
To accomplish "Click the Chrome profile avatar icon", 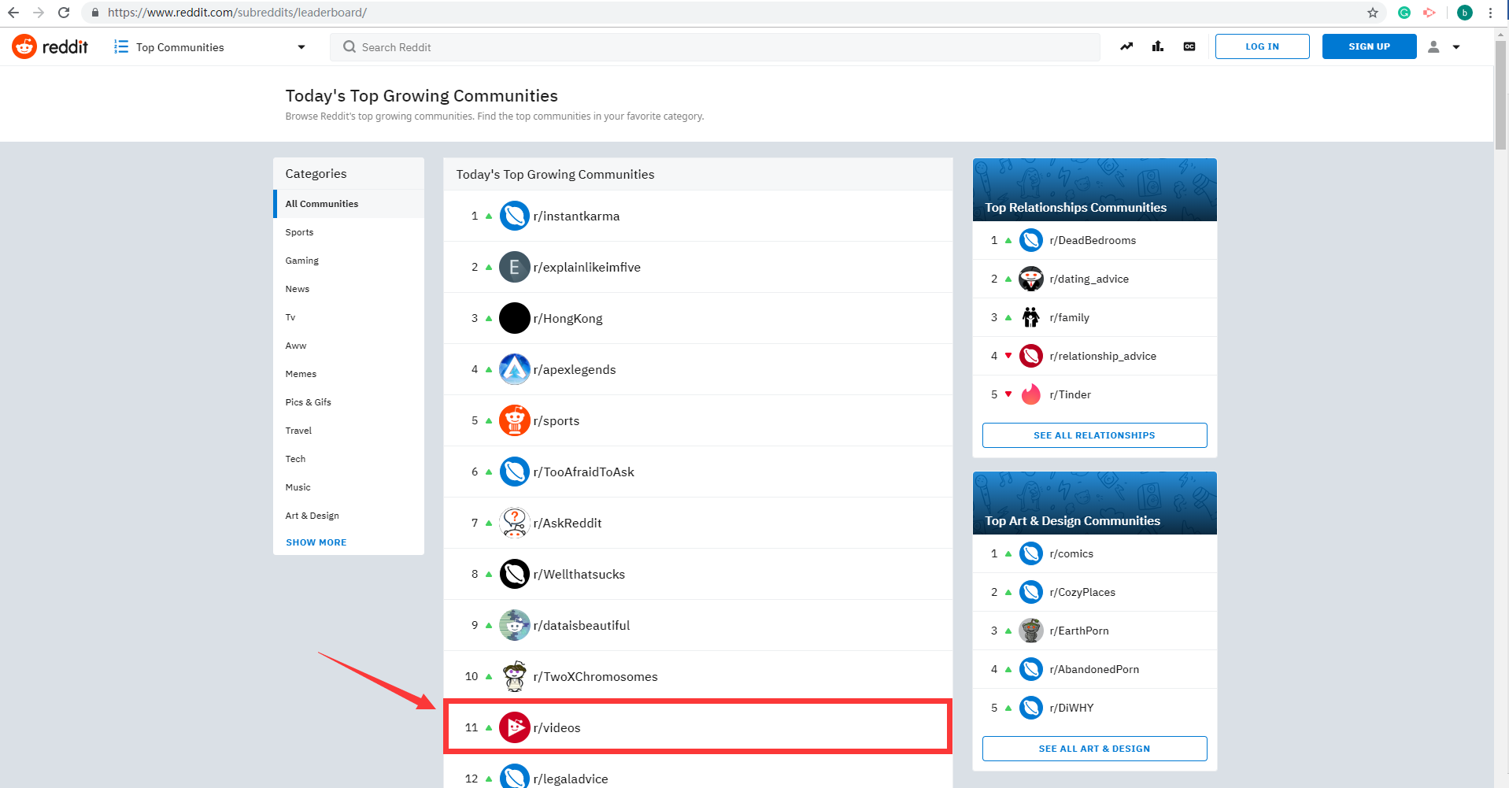I will [1464, 13].
